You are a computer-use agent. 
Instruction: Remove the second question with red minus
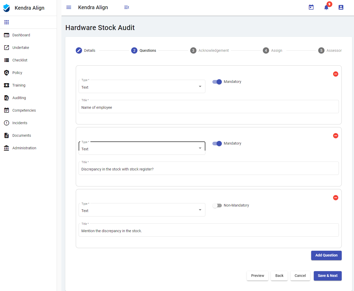335,136
